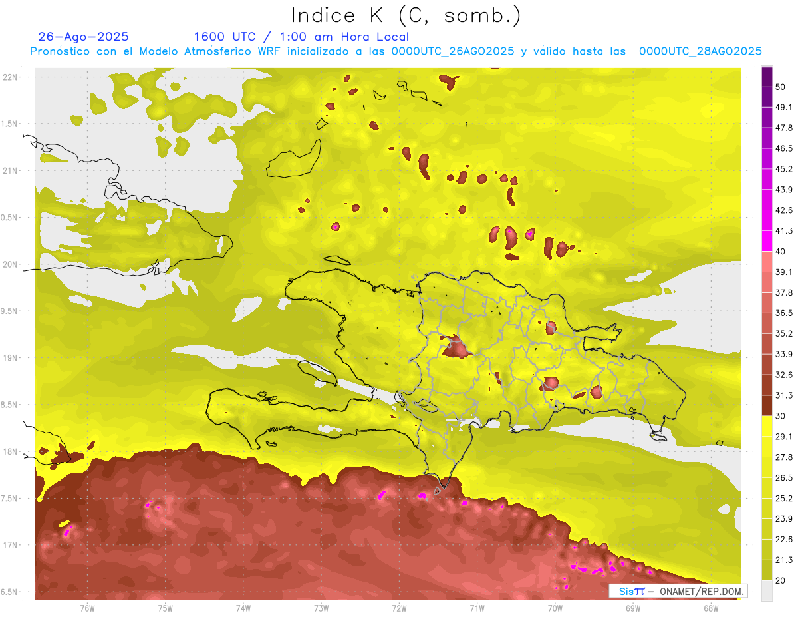The image size is (798, 617).
Task: Click the valid-until time '0000UTC_28AGO2025'
Action: point(700,51)
